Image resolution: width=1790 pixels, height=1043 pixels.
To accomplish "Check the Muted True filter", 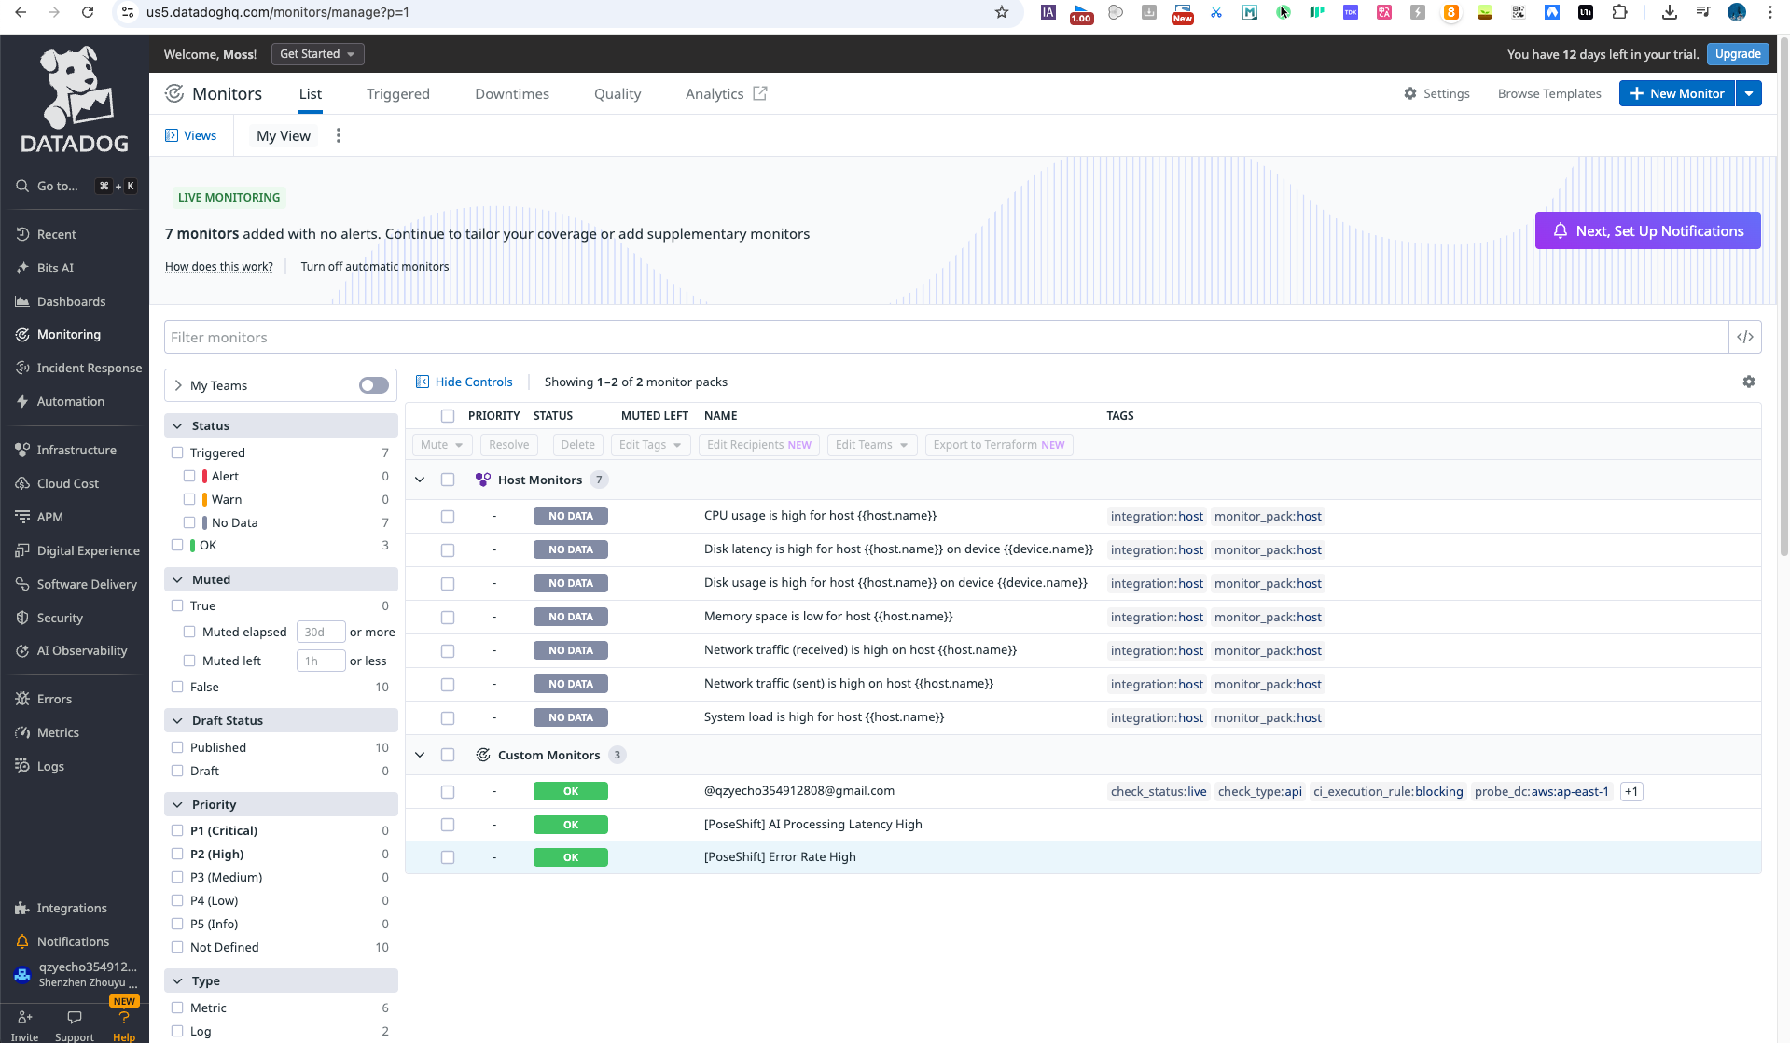I will 177,605.
